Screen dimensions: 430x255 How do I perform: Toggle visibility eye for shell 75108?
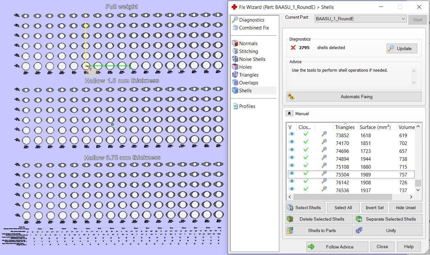point(291,165)
